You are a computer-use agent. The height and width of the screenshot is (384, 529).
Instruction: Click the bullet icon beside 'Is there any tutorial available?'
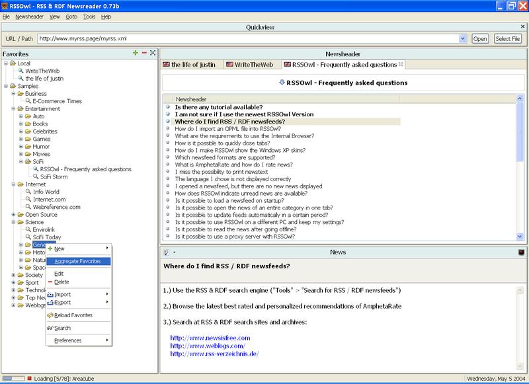pos(168,107)
